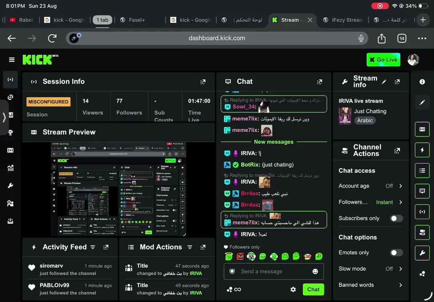The image size is (434, 302).
Task: Open the browser three-dots menu
Action: click(422, 39)
